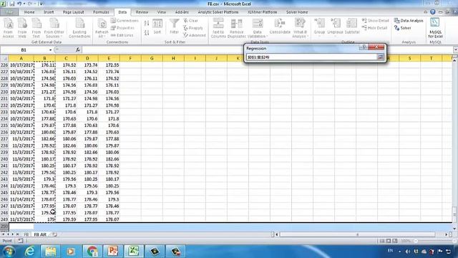Click the Connections ribbon button
The height and width of the screenshot is (258, 458).
(x=125, y=21)
